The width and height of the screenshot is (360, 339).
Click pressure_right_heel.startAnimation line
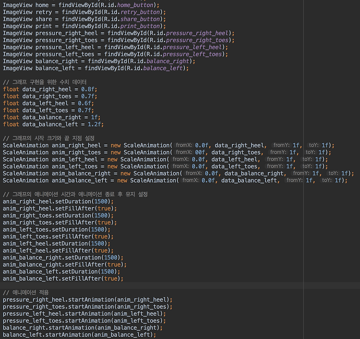point(87,299)
